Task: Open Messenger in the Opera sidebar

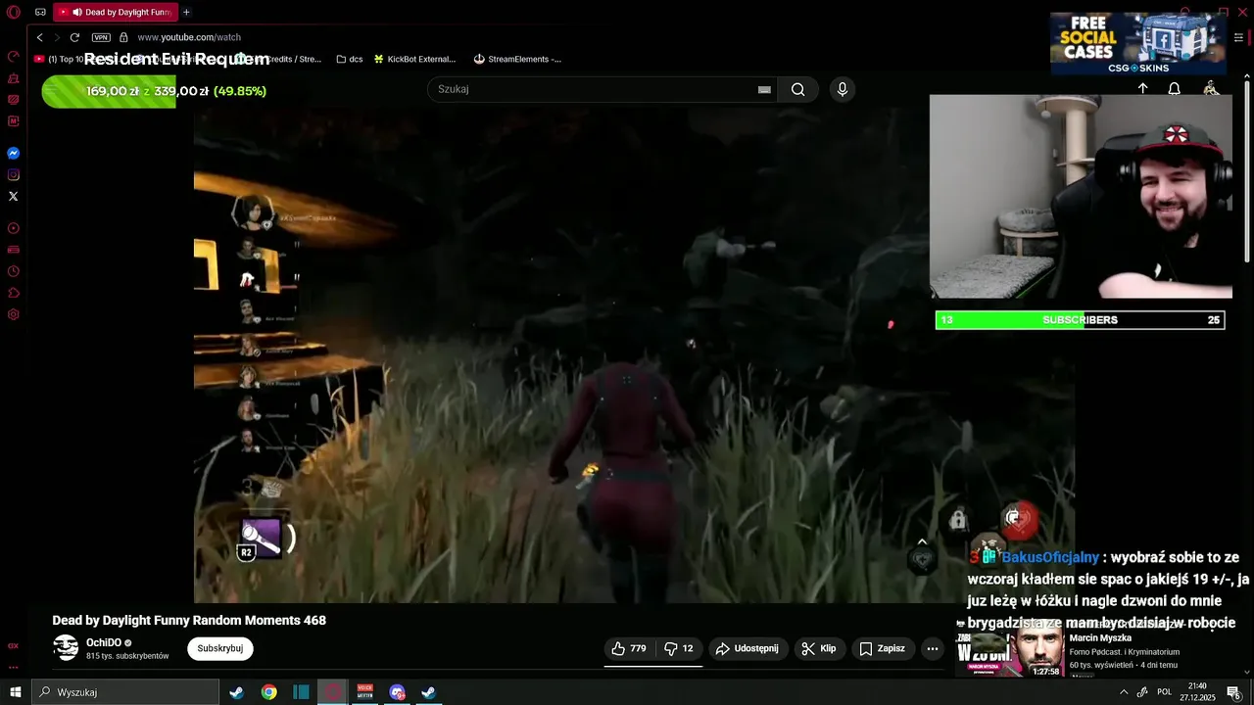Action: 14,154
